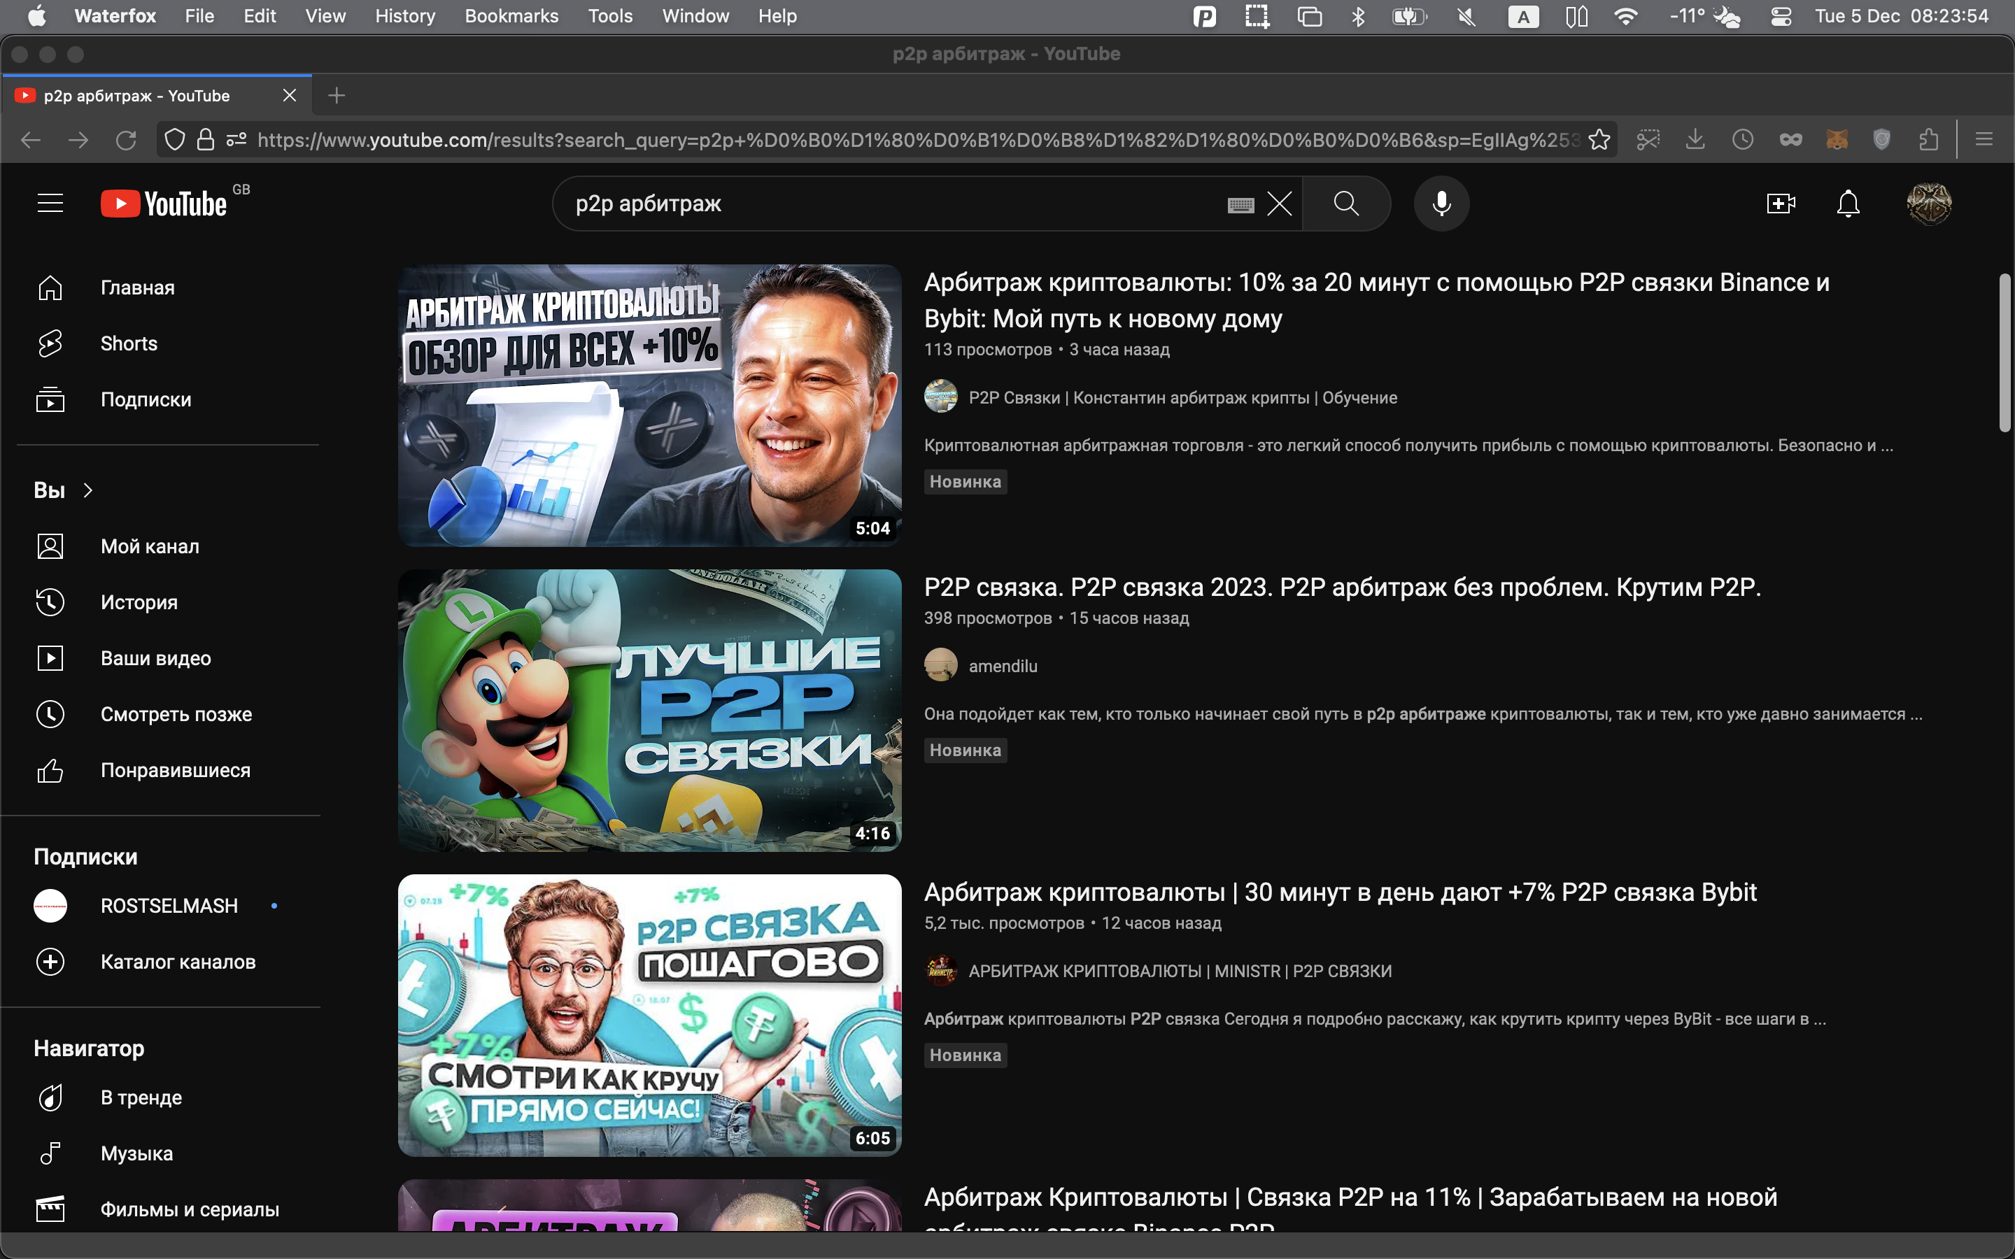Click the page vertical scrollbar
2015x1259 pixels.
2005,354
